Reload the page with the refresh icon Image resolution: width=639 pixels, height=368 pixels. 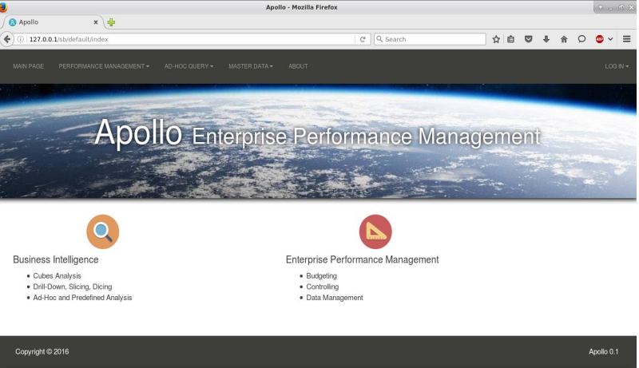pyautogui.click(x=363, y=39)
